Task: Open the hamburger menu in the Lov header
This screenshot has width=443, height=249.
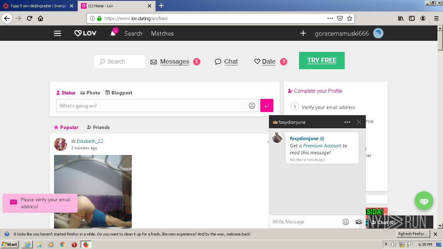Action: tap(57, 34)
